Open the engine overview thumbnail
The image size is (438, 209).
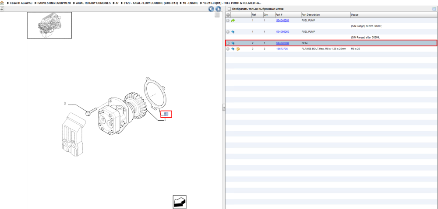(x=49, y=25)
